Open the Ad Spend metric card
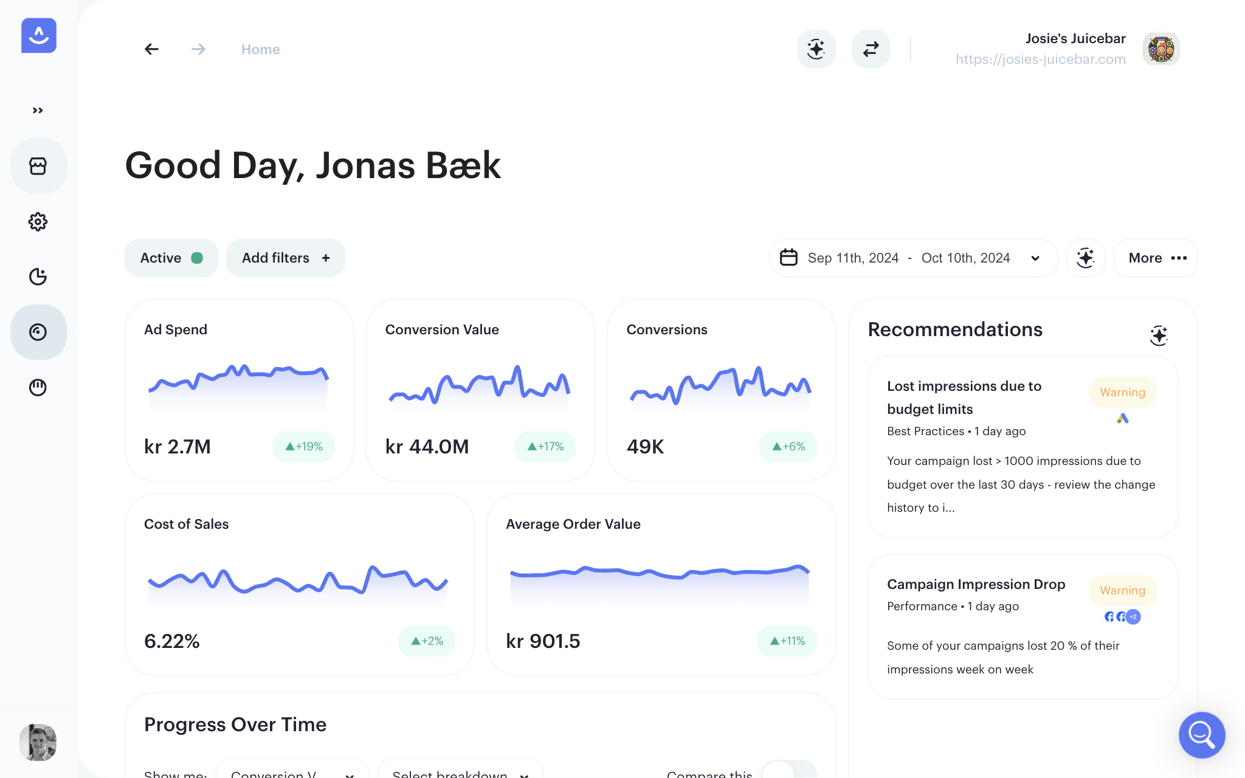1245x778 pixels. 239,390
